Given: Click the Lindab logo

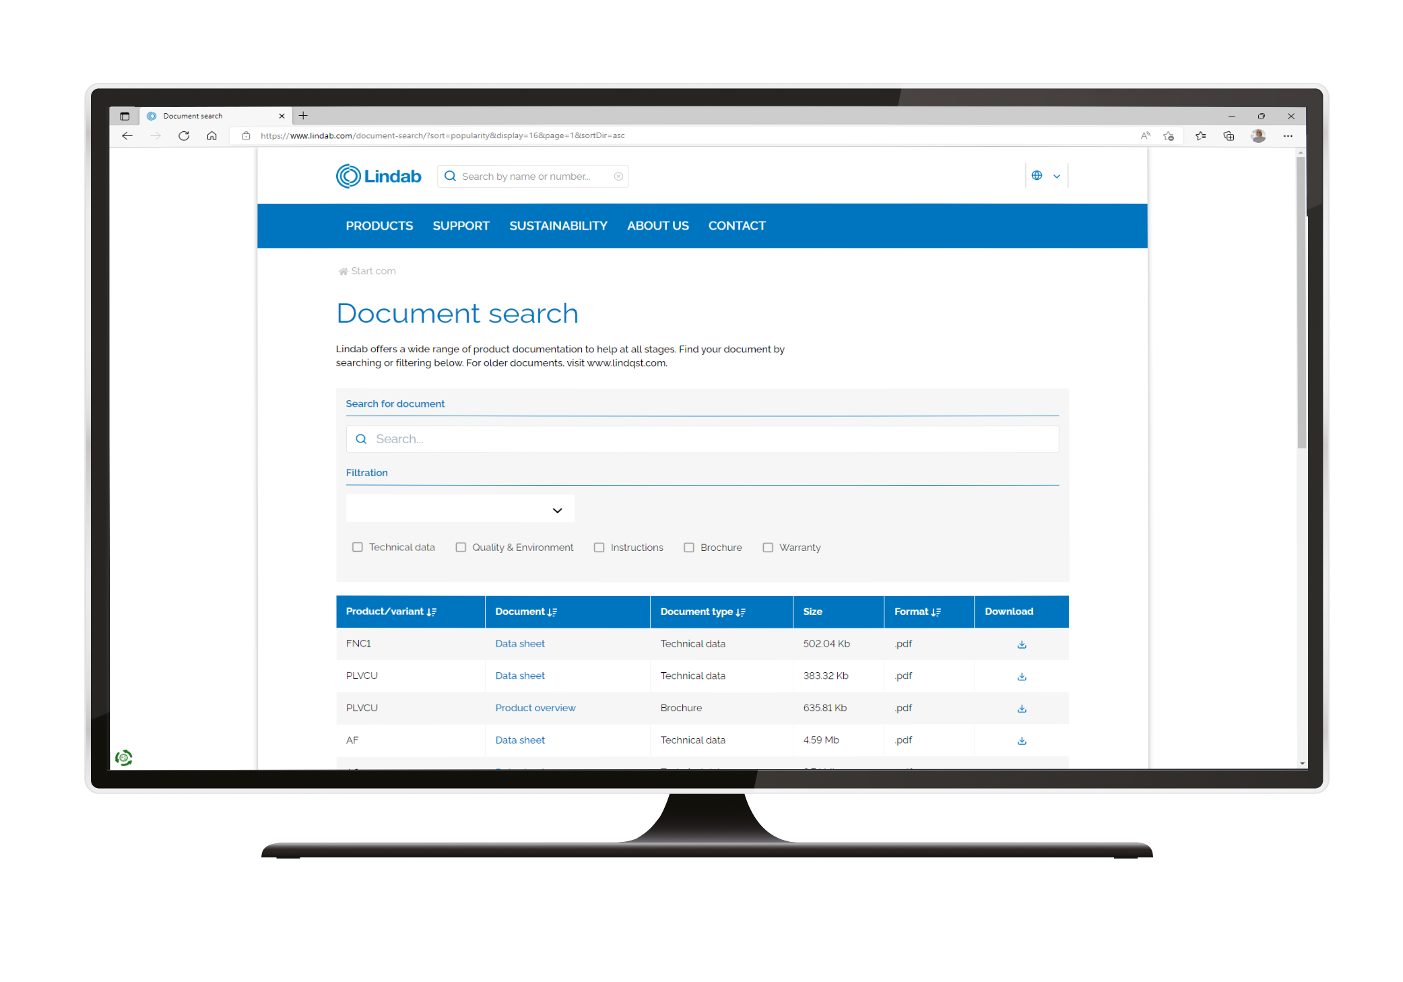Looking at the screenshot, I should coord(379,176).
